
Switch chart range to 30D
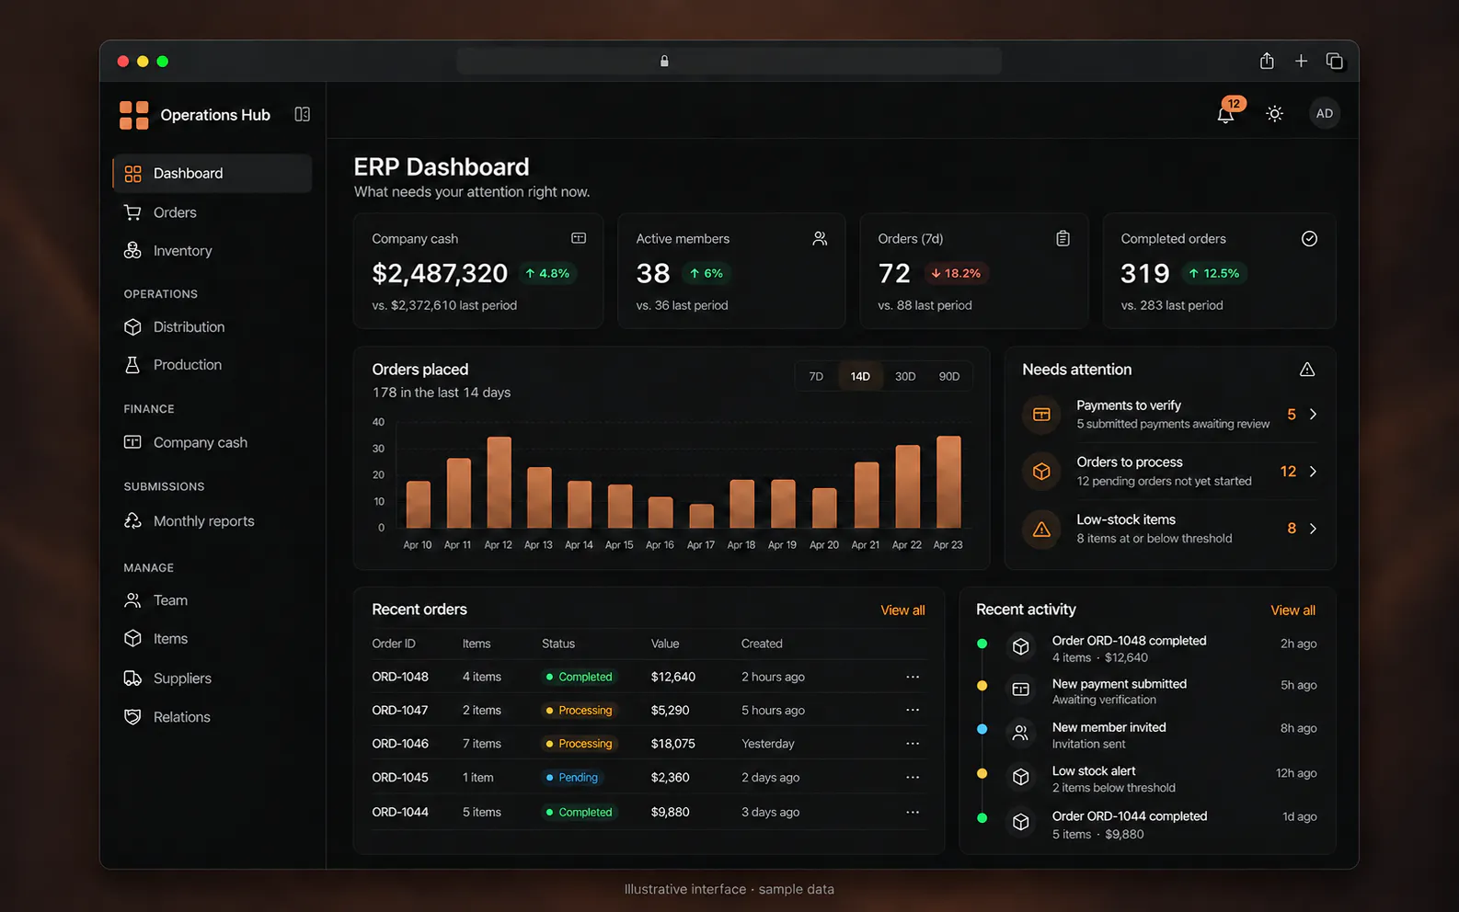[905, 376]
